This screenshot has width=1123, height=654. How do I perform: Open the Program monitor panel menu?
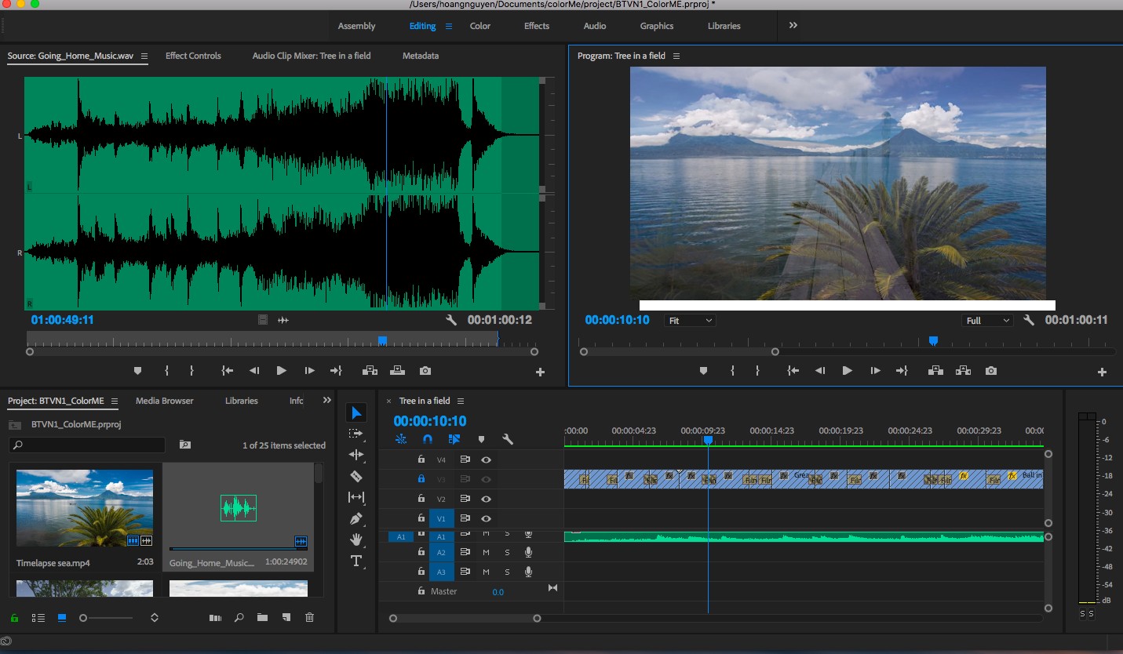(676, 56)
